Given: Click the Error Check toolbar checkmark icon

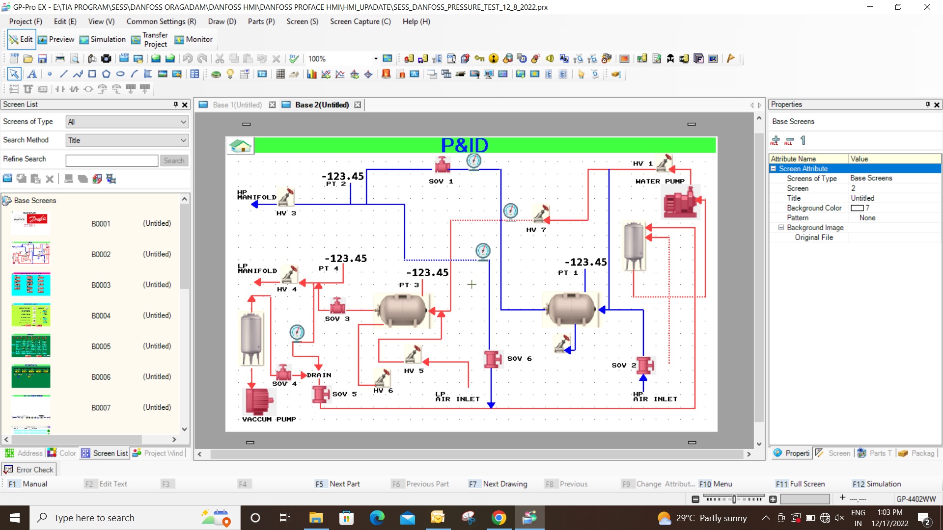Looking at the screenshot, I should (294, 59).
